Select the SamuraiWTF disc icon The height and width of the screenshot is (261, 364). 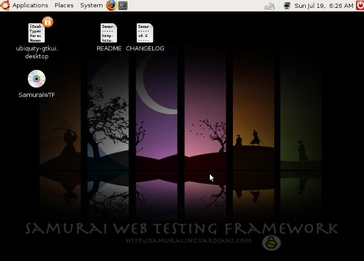coord(36,79)
